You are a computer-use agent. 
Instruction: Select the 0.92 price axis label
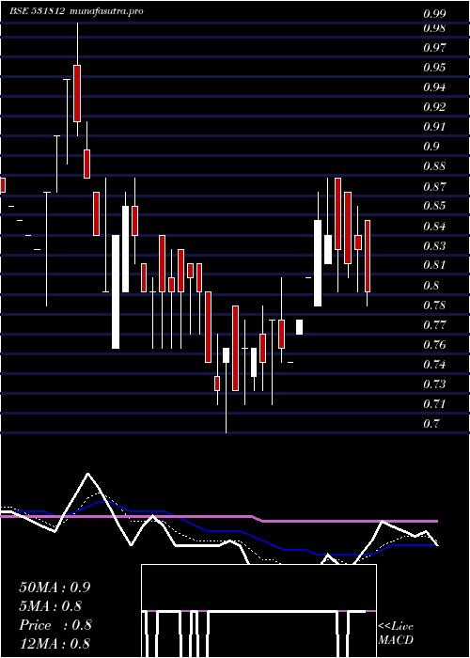tap(434, 107)
